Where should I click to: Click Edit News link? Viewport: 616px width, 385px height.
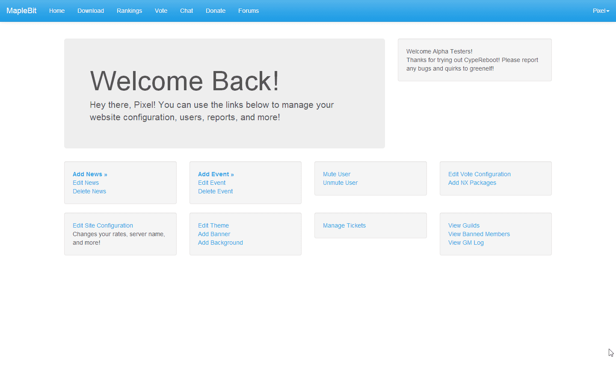pyautogui.click(x=86, y=183)
